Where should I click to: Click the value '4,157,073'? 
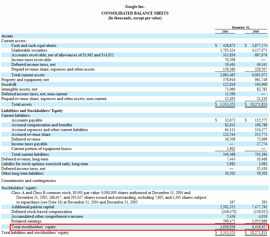pyautogui.click(x=259, y=50)
